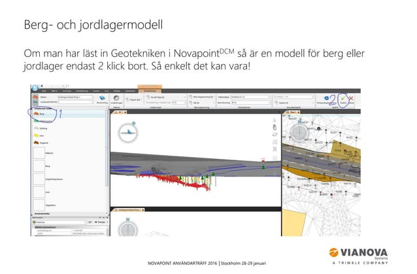Click the compass widget in the bottom view
This screenshot has width=417, height=274.
[128, 229]
